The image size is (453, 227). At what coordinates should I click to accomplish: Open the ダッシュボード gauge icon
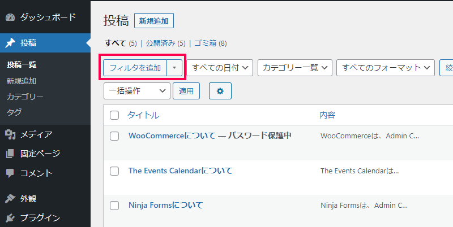click(x=10, y=18)
